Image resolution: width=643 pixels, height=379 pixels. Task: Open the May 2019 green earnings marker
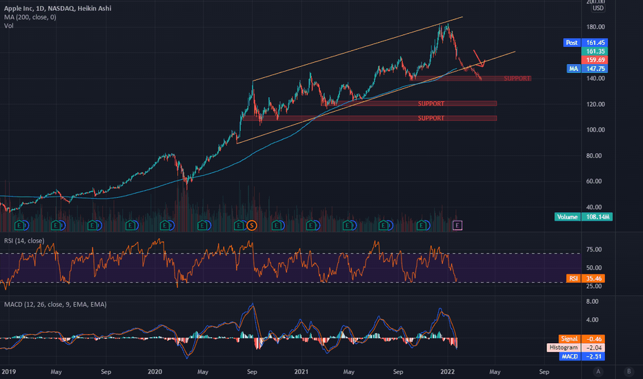(55, 225)
